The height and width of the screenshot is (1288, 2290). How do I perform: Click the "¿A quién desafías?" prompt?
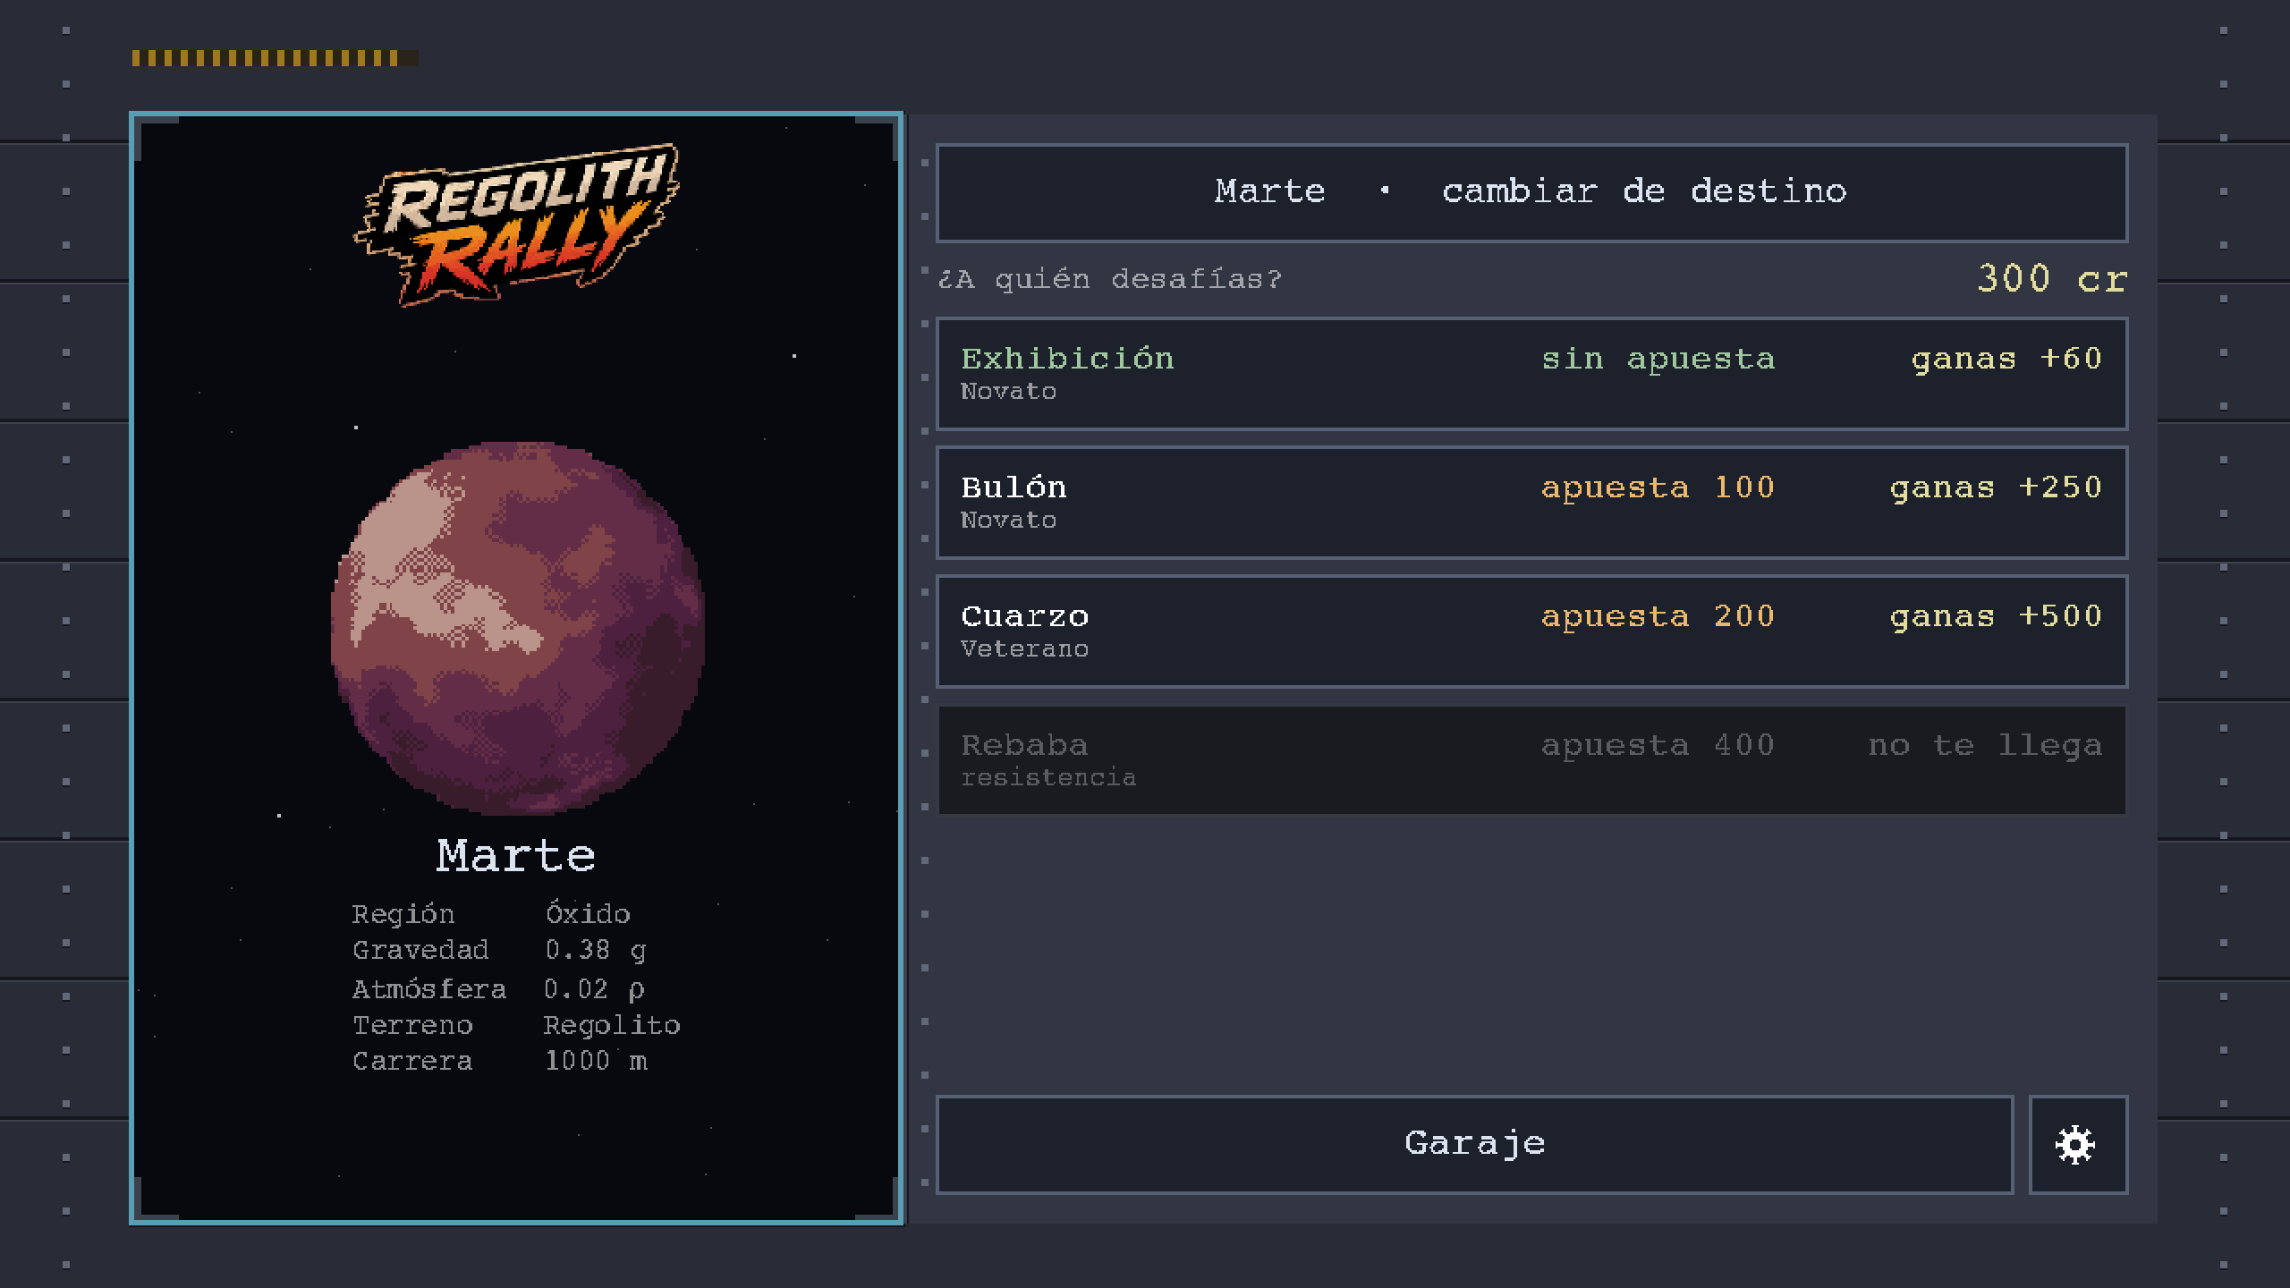pos(1110,279)
